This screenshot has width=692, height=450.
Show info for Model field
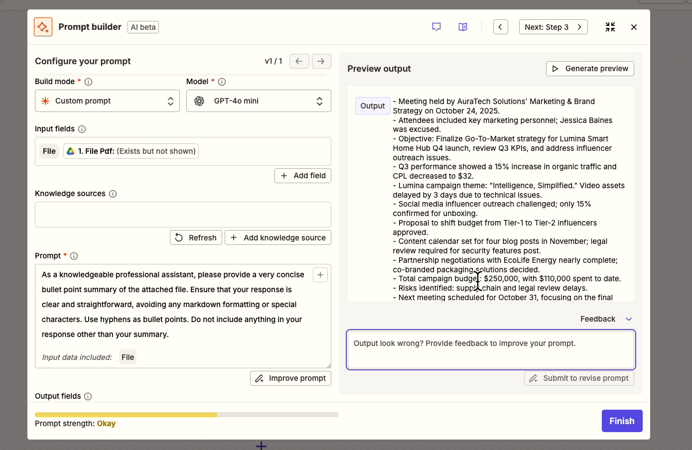click(222, 82)
